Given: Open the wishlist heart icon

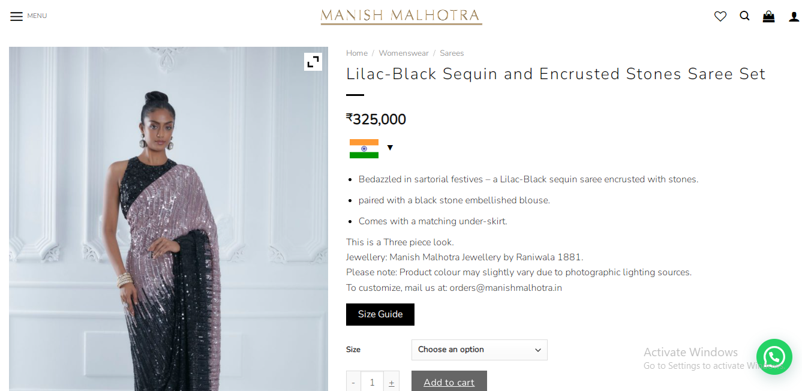Looking at the screenshot, I should [x=720, y=17].
